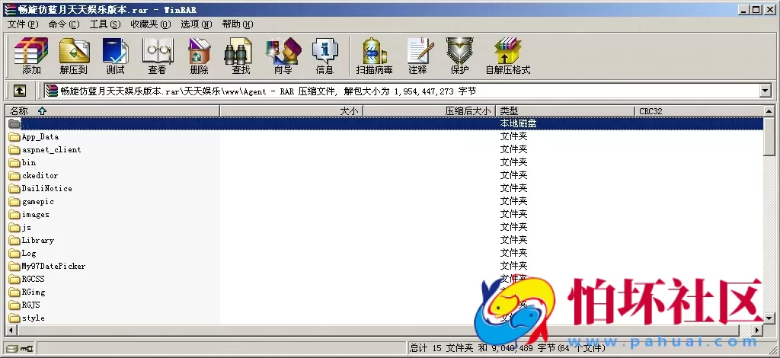This screenshot has width=780, height=358.
Task: Click the 查看 (View) toolbar icon
Action: pyautogui.click(x=157, y=51)
